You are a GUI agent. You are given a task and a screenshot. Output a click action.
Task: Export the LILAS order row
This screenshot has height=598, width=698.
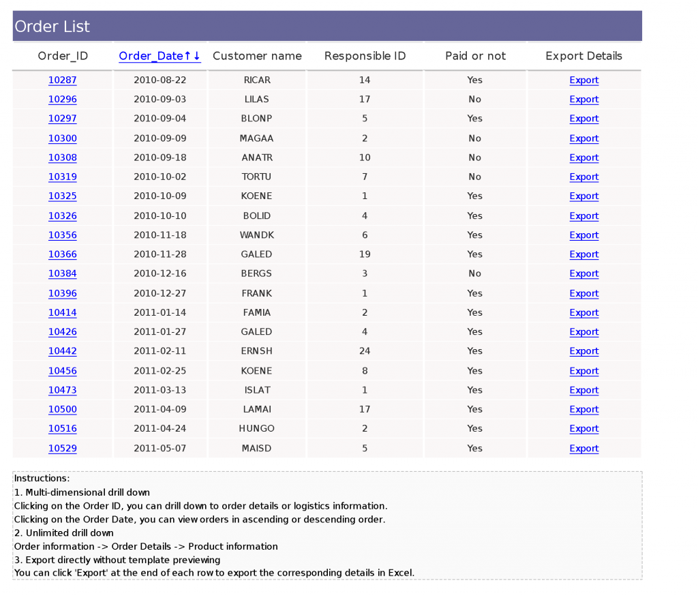[x=584, y=100]
